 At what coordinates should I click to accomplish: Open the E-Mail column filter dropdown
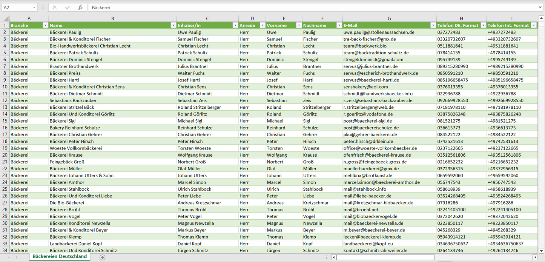[x=433, y=25]
